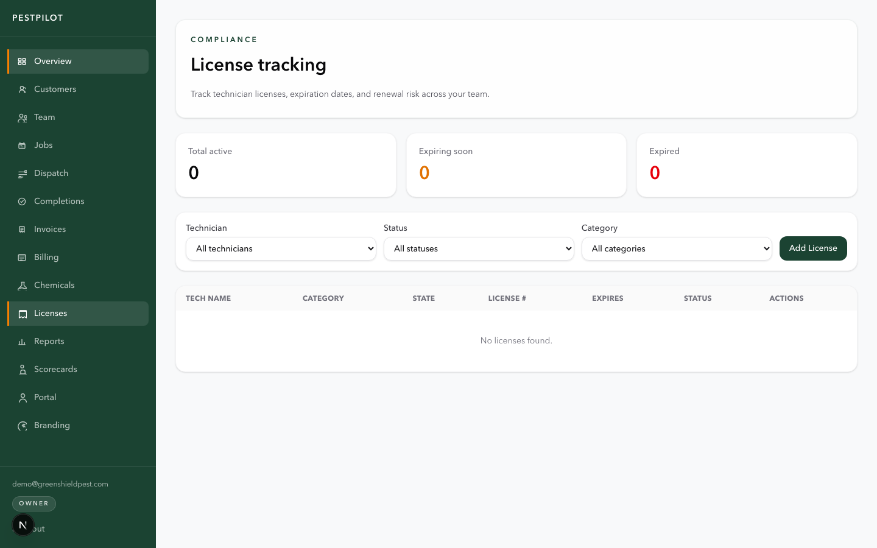
Task: Click the PESTPILOT logo text
Action: [x=38, y=18]
